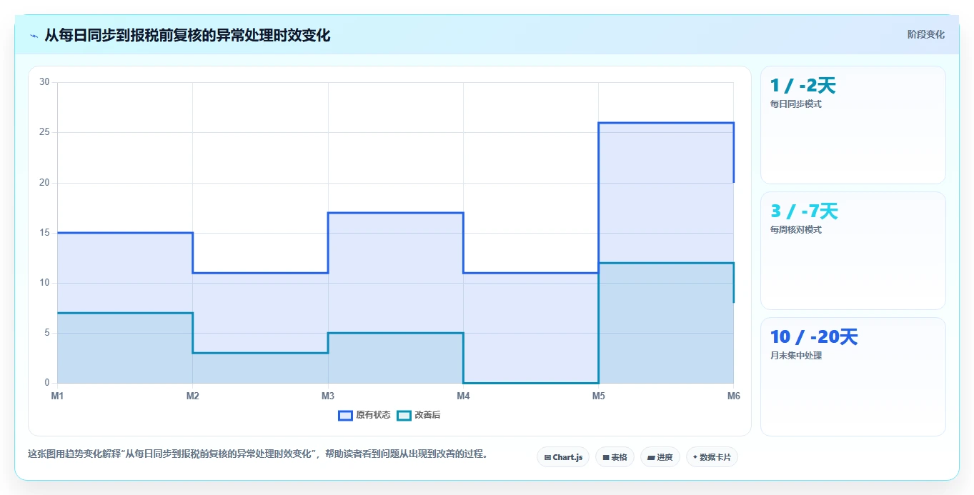Click the M5 axis label
Image resolution: width=974 pixels, height=495 pixels.
click(598, 396)
